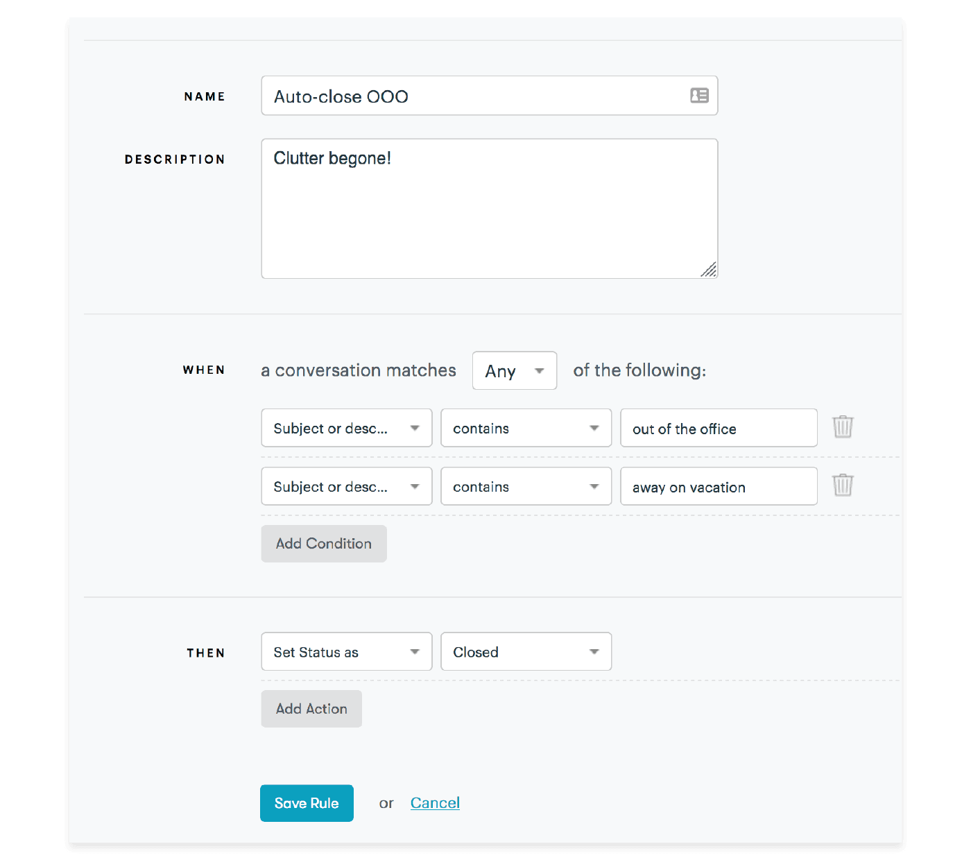Screen dimensions: 971x860
Task: Delete the "away on vacation" condition
Action: [843, 485]
